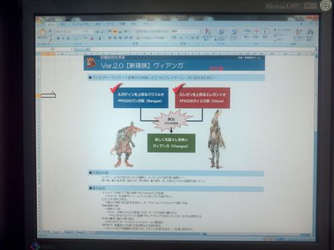334x250 pixels.
Task: Click the AutoSum sigma icon
Action: pyautogui.click(x=275, y=30)
